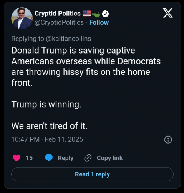Click the pink heart like icon
This screenshot has width=184, height=193.
(17, 158)
